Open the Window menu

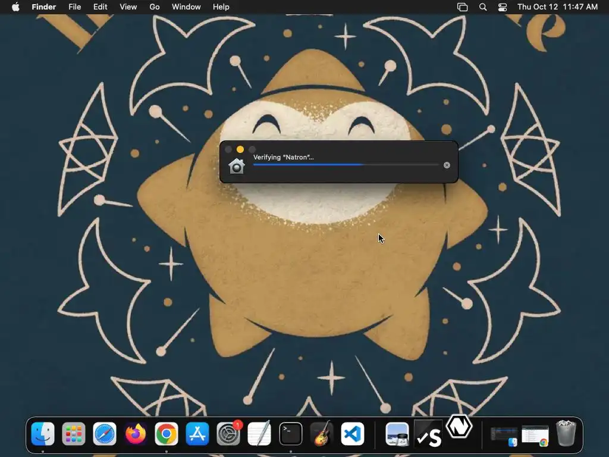tap(186, 7)
